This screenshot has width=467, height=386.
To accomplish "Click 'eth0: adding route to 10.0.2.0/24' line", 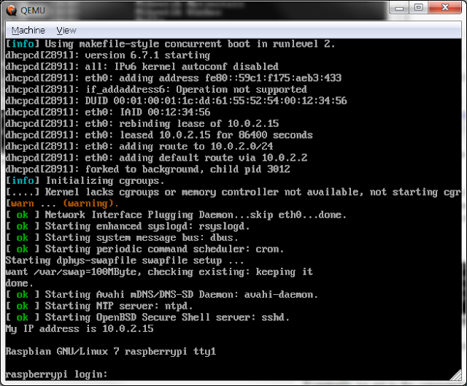I will click(x=139, y=147).
